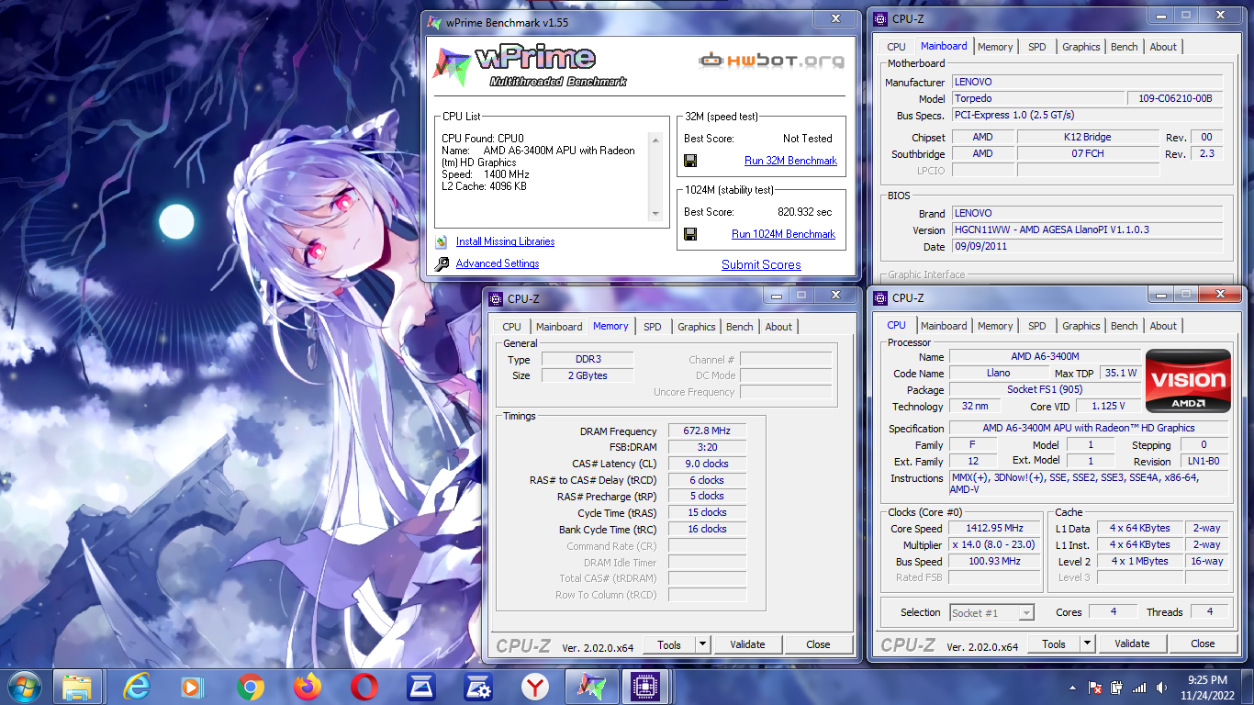This screenshot has height=705, width=1254.
Task: Open About tab in Mainboard CPU-Z window
Action: coord(1163,47)
